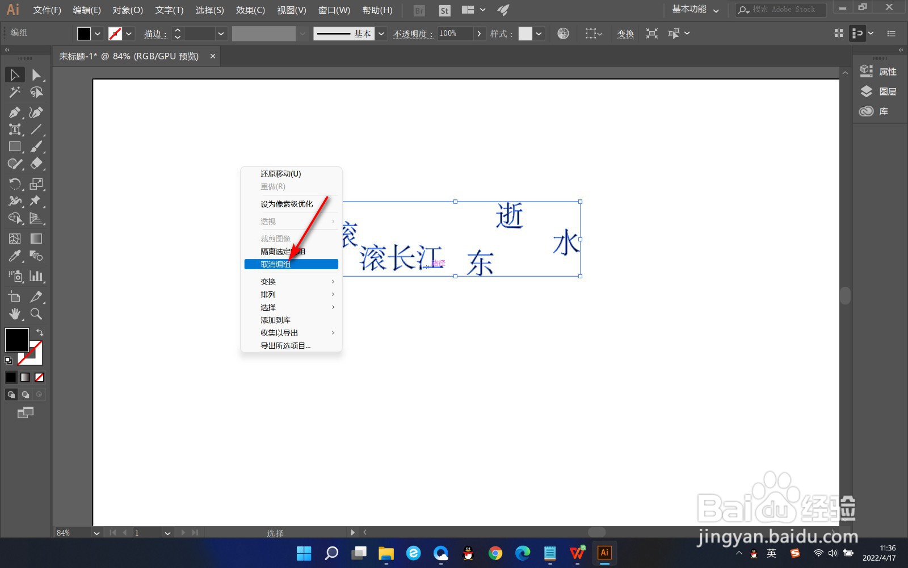Close the 未标题-1 document tab
908x568 pixels.
click(x=213, y=56)
